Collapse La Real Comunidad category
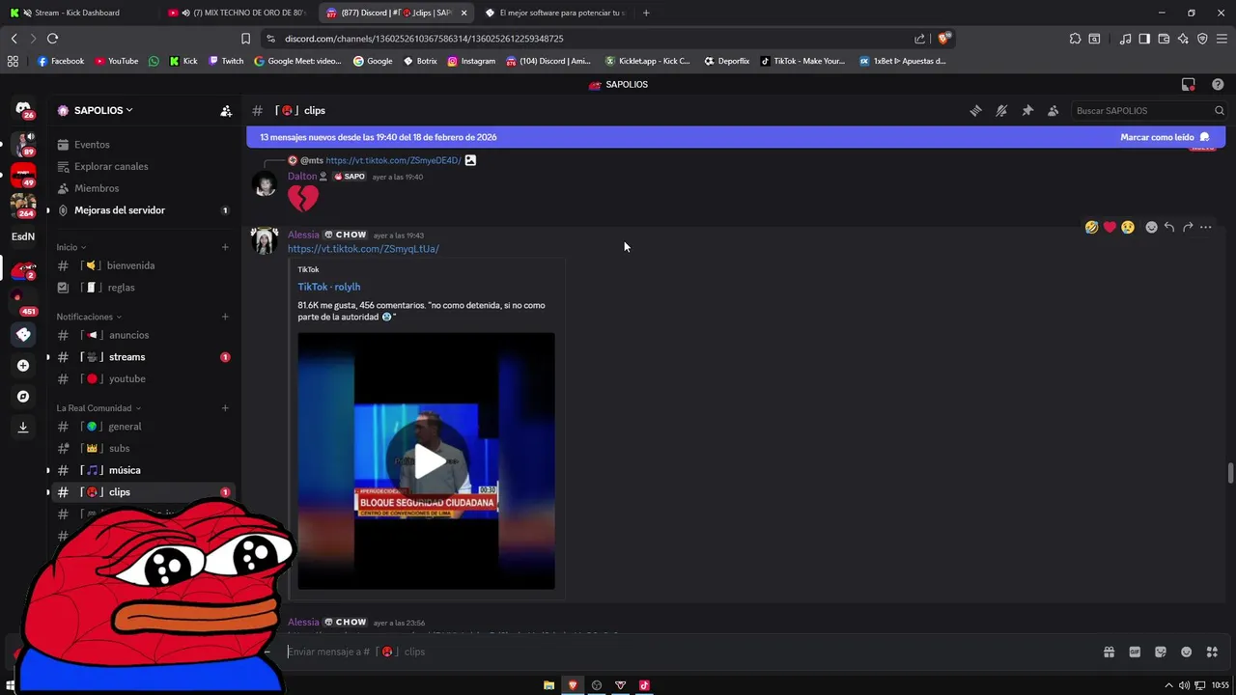The height and width of the screenshot is (695, 1236). [98, 408]
